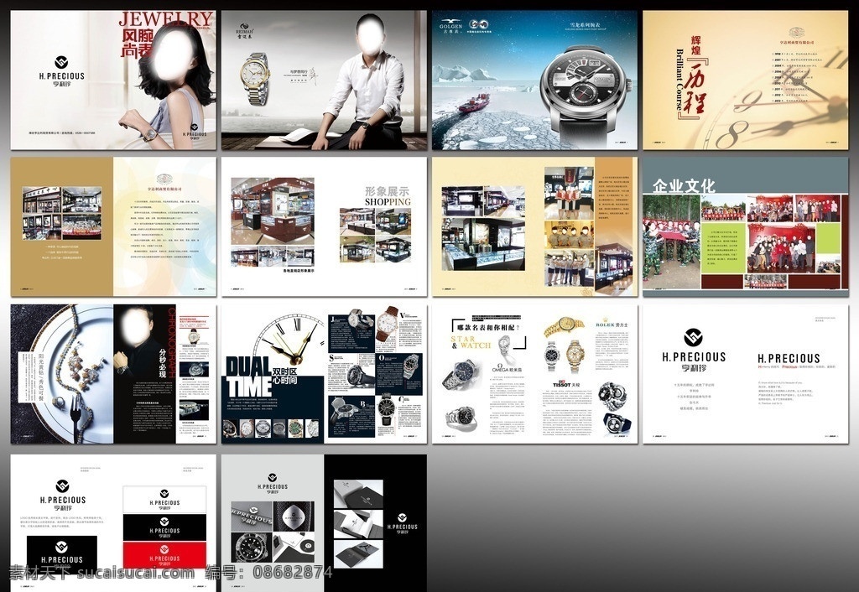The width and height of the screenshot is (859, 592).
Task: Open the 形象展示 SHOPPING spread
Action: (324, 226)
